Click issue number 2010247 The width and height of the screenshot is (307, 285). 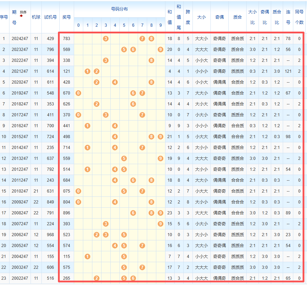click(x=20, y=191)
